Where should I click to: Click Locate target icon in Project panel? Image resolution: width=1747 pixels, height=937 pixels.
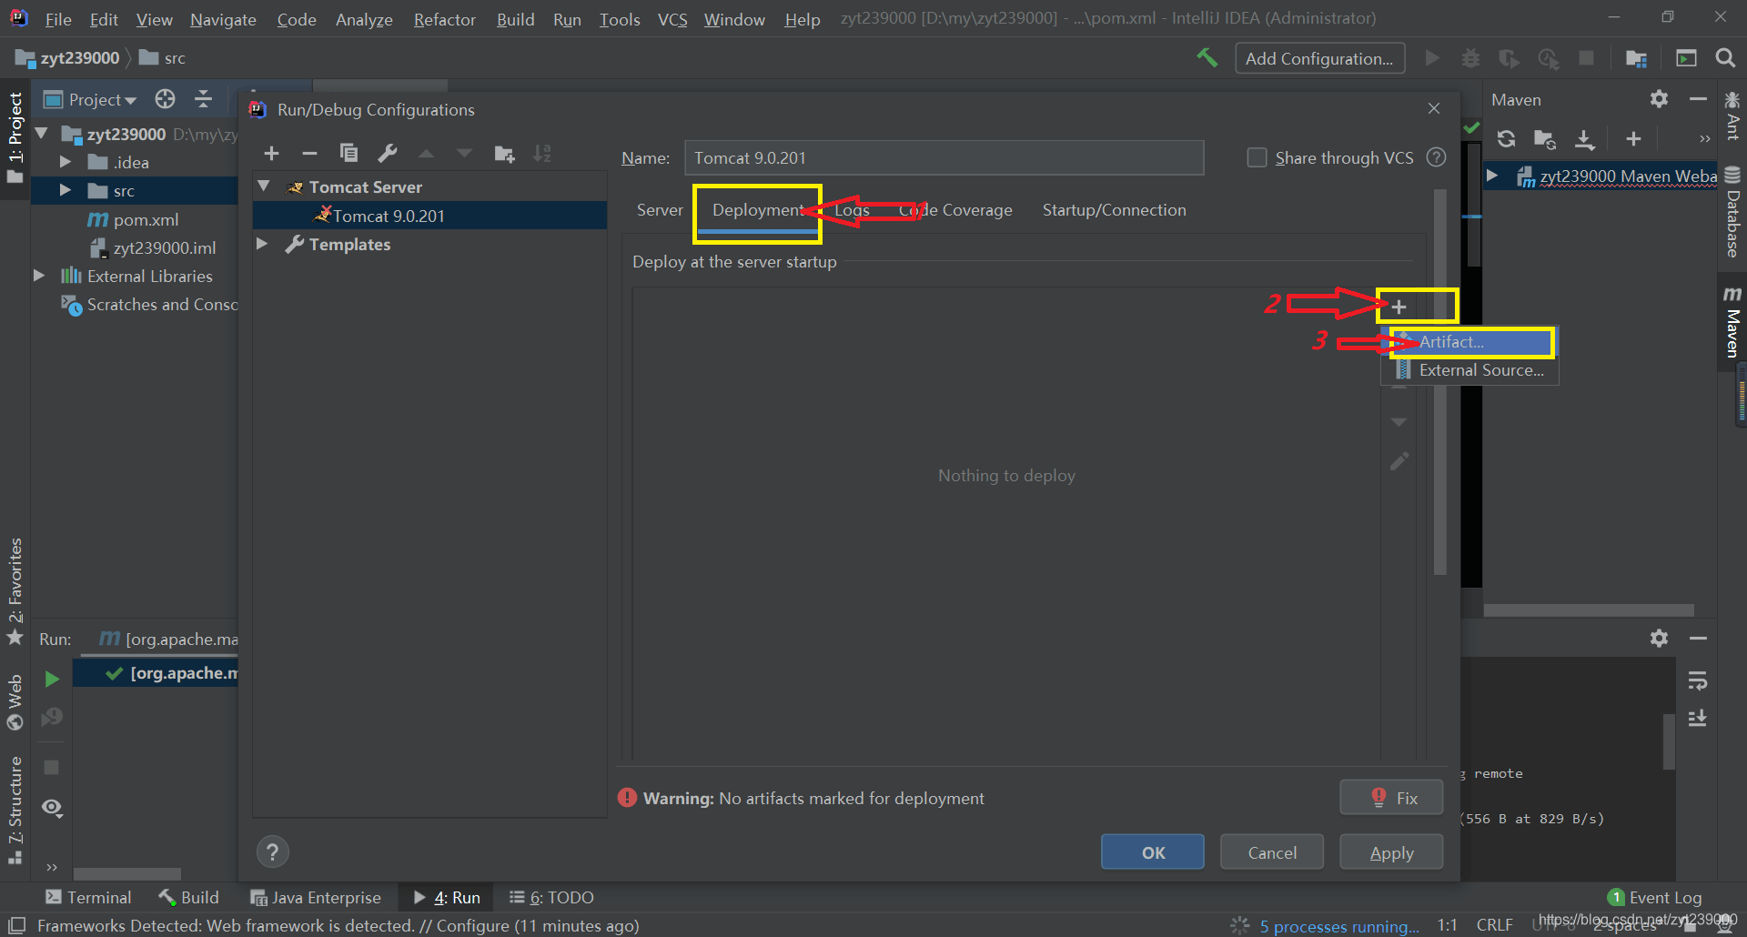click(165, 99)
